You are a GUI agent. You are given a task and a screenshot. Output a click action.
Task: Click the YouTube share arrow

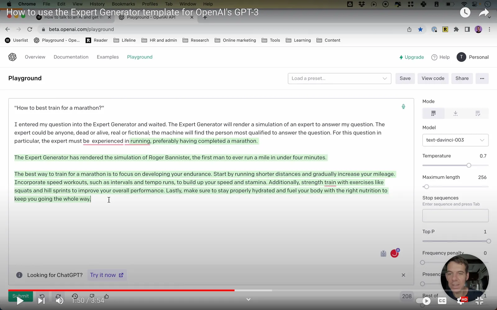coord(484,12)
